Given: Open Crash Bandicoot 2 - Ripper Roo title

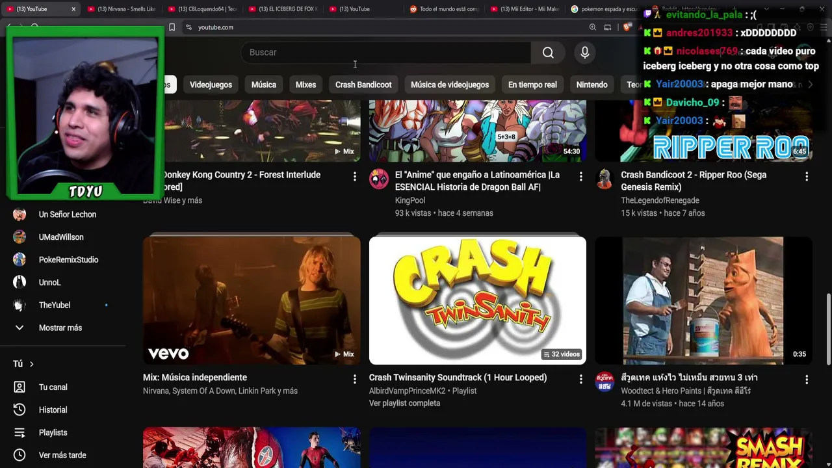Looking at the screenshot, I should click(694, 181).
